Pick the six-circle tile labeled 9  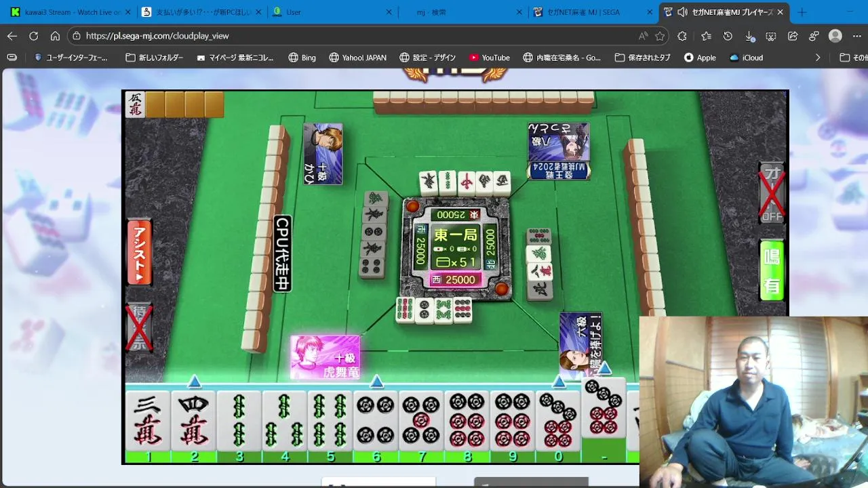click(511, 420)
